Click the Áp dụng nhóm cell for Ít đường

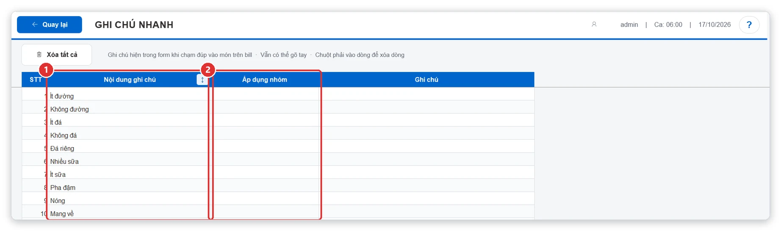click(265, 94)
